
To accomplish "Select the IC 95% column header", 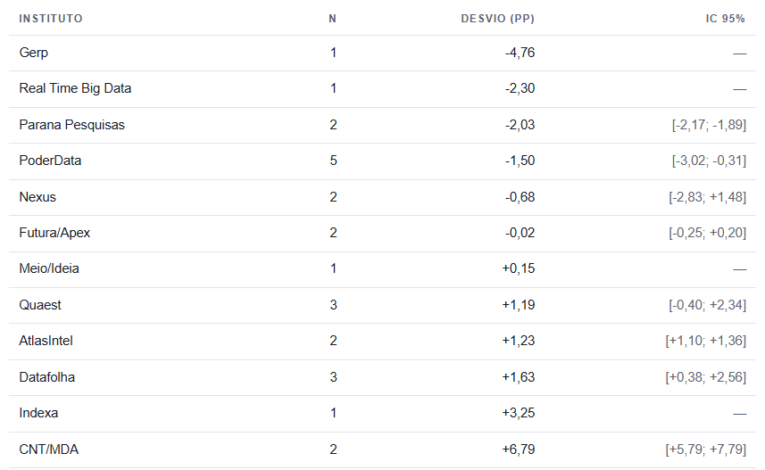I will click(726, 19).
